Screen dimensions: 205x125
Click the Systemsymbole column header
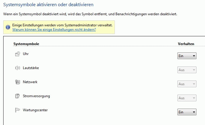click(x=26, y=44)
